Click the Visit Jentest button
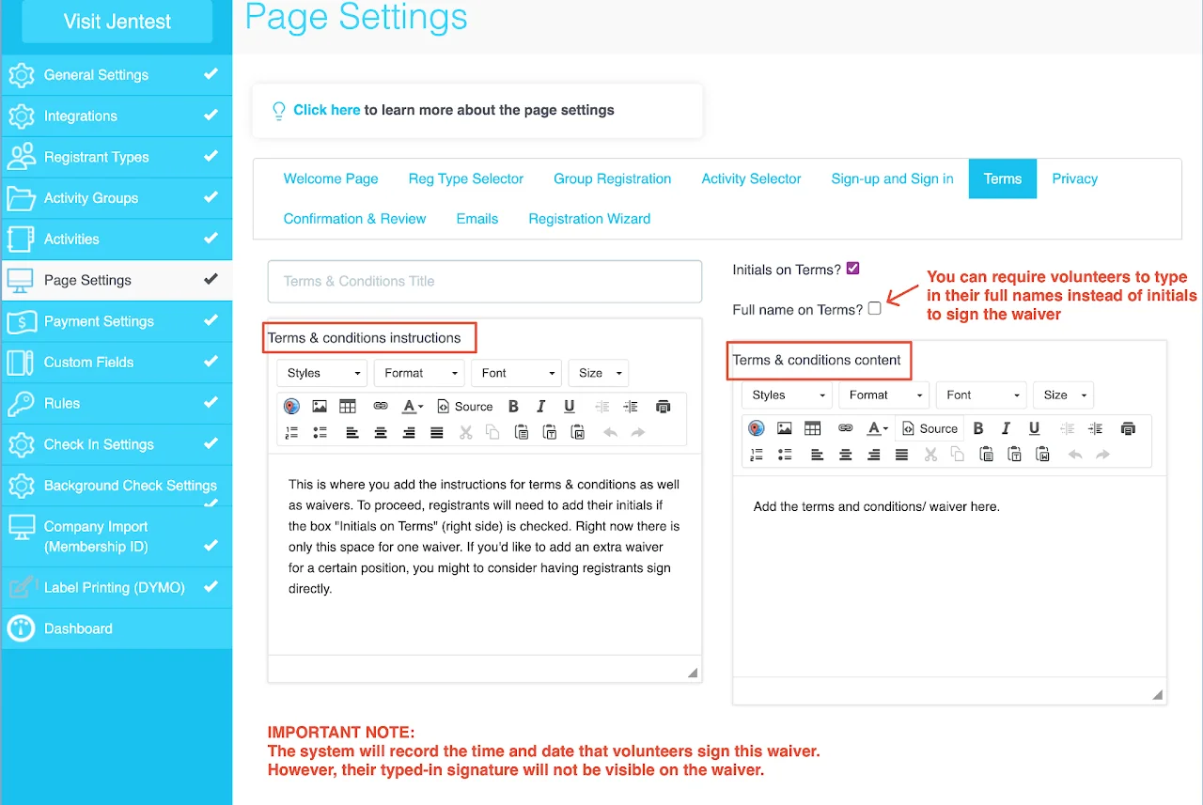This screenshot has width=1203, height=805. (x=117, y=22)
